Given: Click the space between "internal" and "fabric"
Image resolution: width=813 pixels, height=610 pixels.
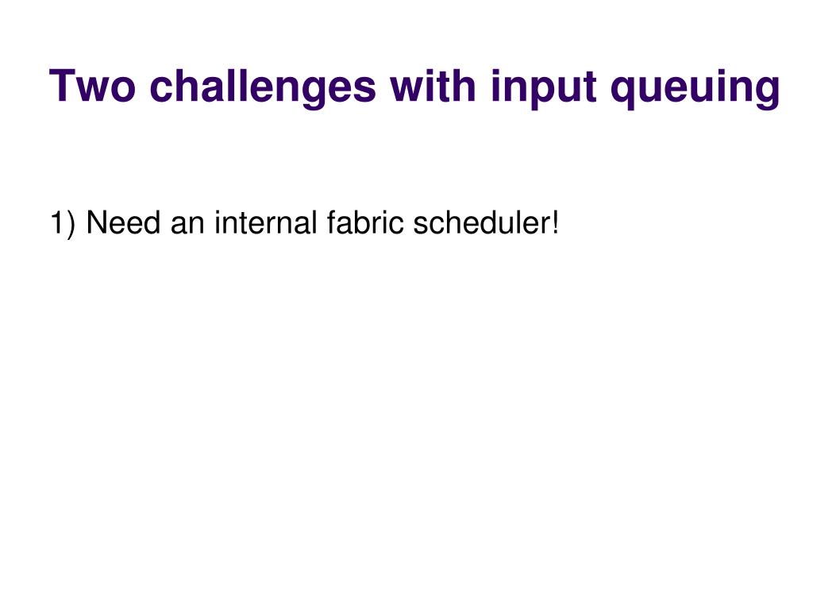Looking at the screenshot, I should (322, 223).
